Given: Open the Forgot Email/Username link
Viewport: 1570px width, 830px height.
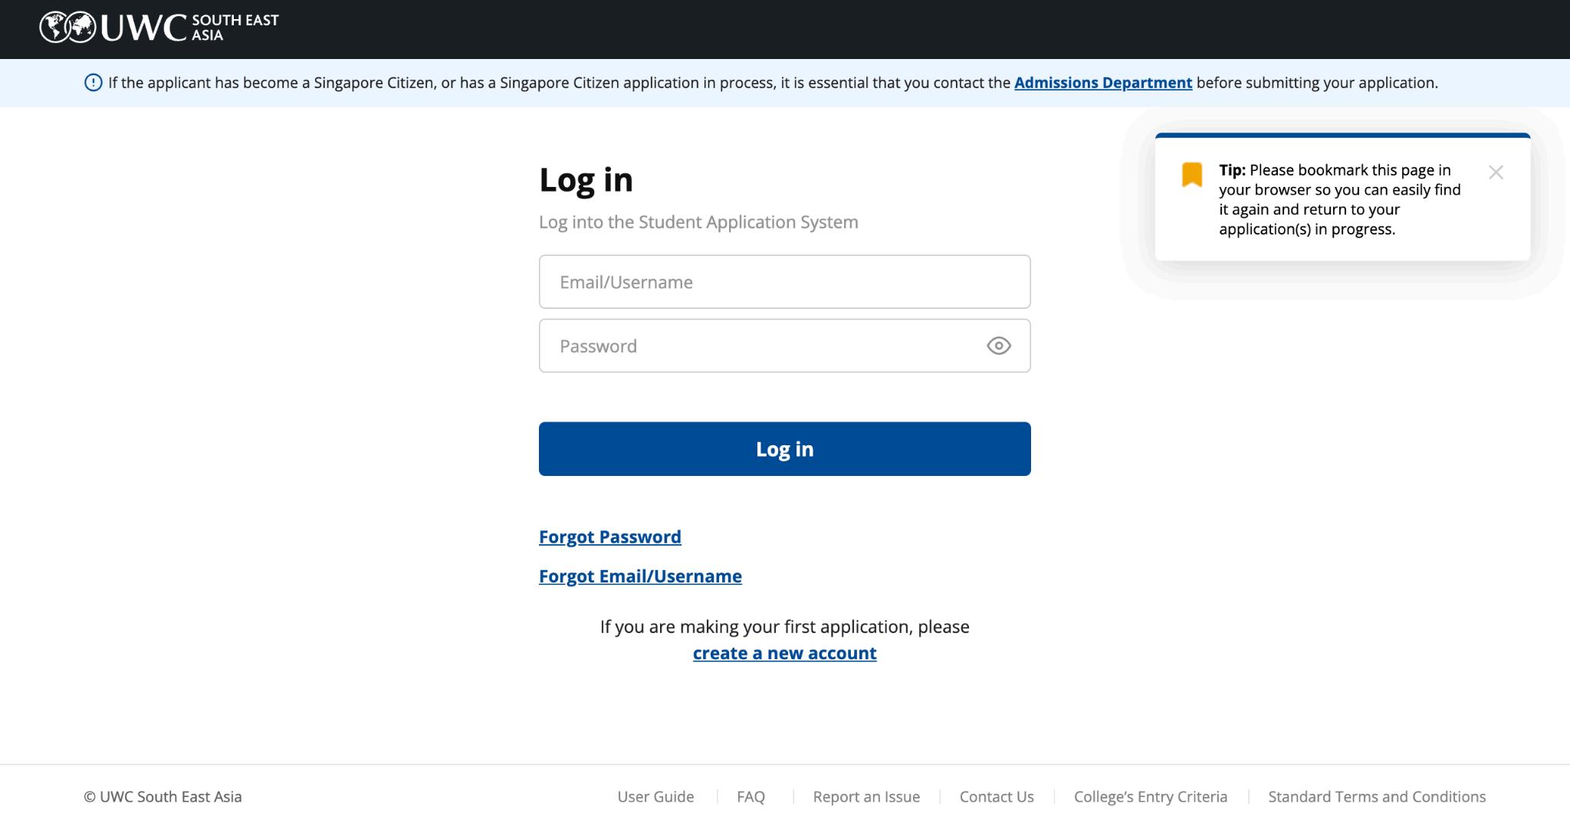Looking at the screenshot, I should 640,576.
